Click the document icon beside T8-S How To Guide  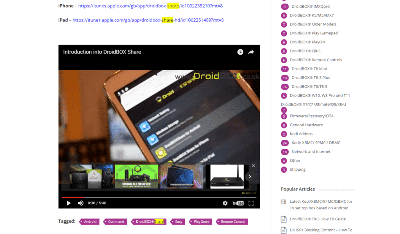coord(284,219)
